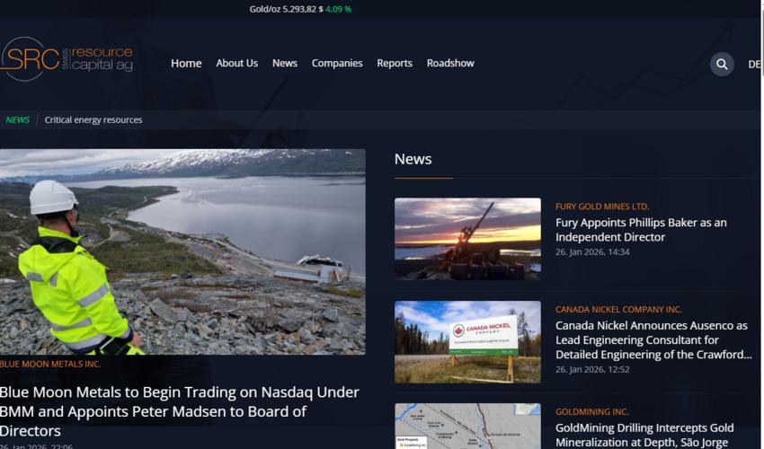Open Canada Nickel Announces Ausenco headline
Screen dimensions: 764x449
pos(653,340)
